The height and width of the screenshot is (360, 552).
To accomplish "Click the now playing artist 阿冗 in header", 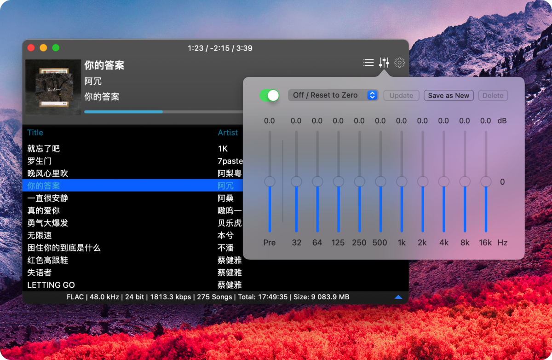I will 93,81.
